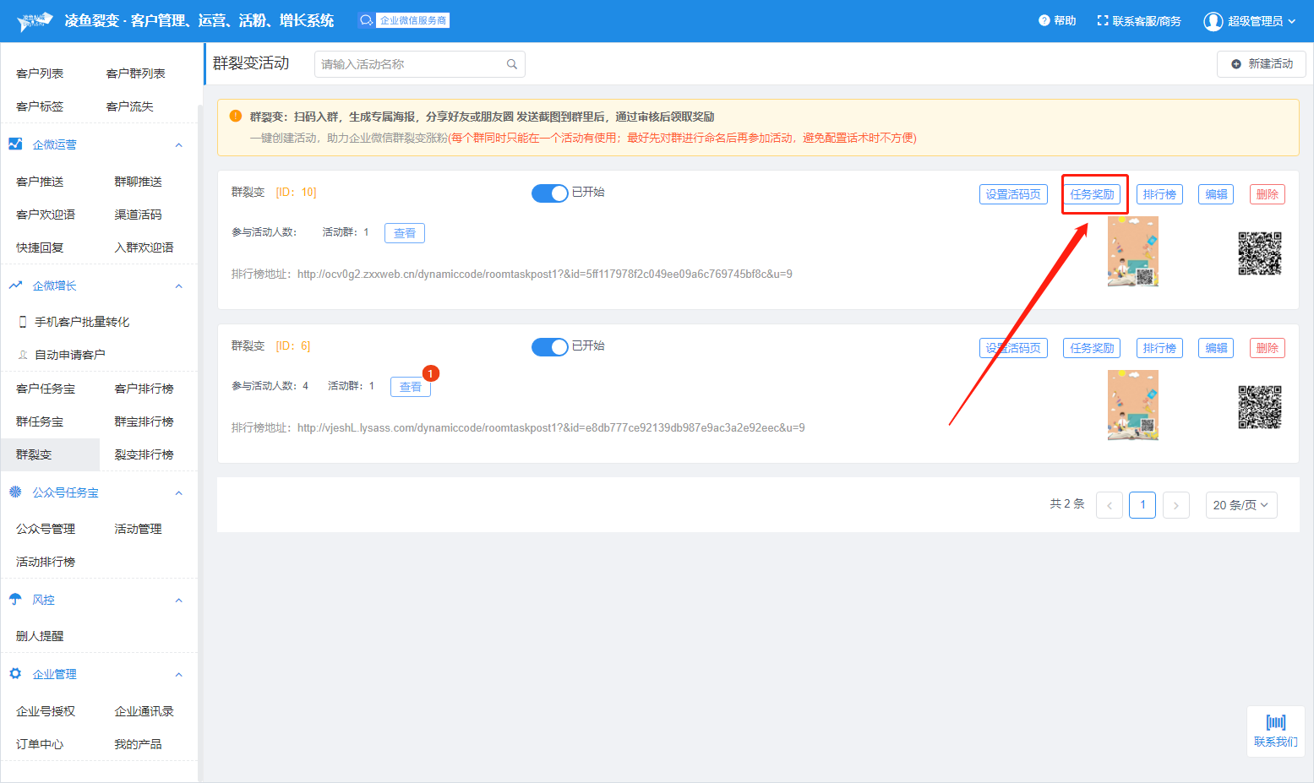Click the 新建活动 button
Screen dimensions: 1314x783
(1262, 64)
